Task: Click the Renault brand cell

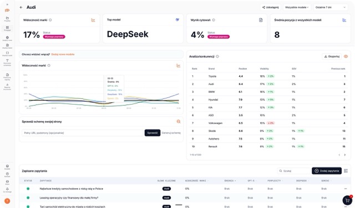Action: click(x=212, y=147)
